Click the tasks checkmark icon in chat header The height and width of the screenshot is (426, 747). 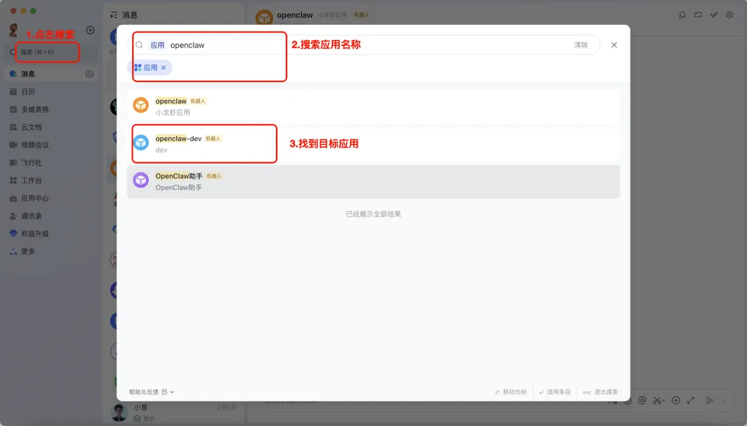click(x=714, y=15)
